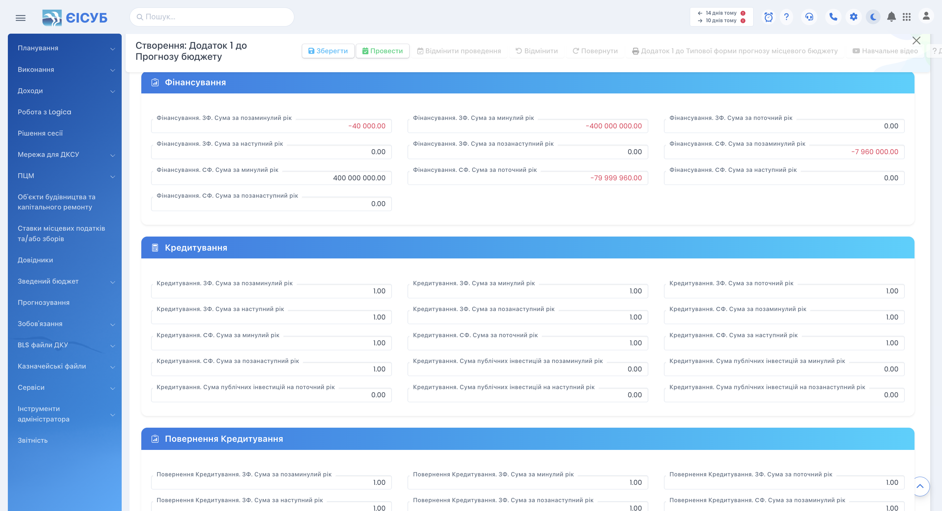
Task: Edit Фінансування СФ поточний рік field
Action: click(528, 178)
